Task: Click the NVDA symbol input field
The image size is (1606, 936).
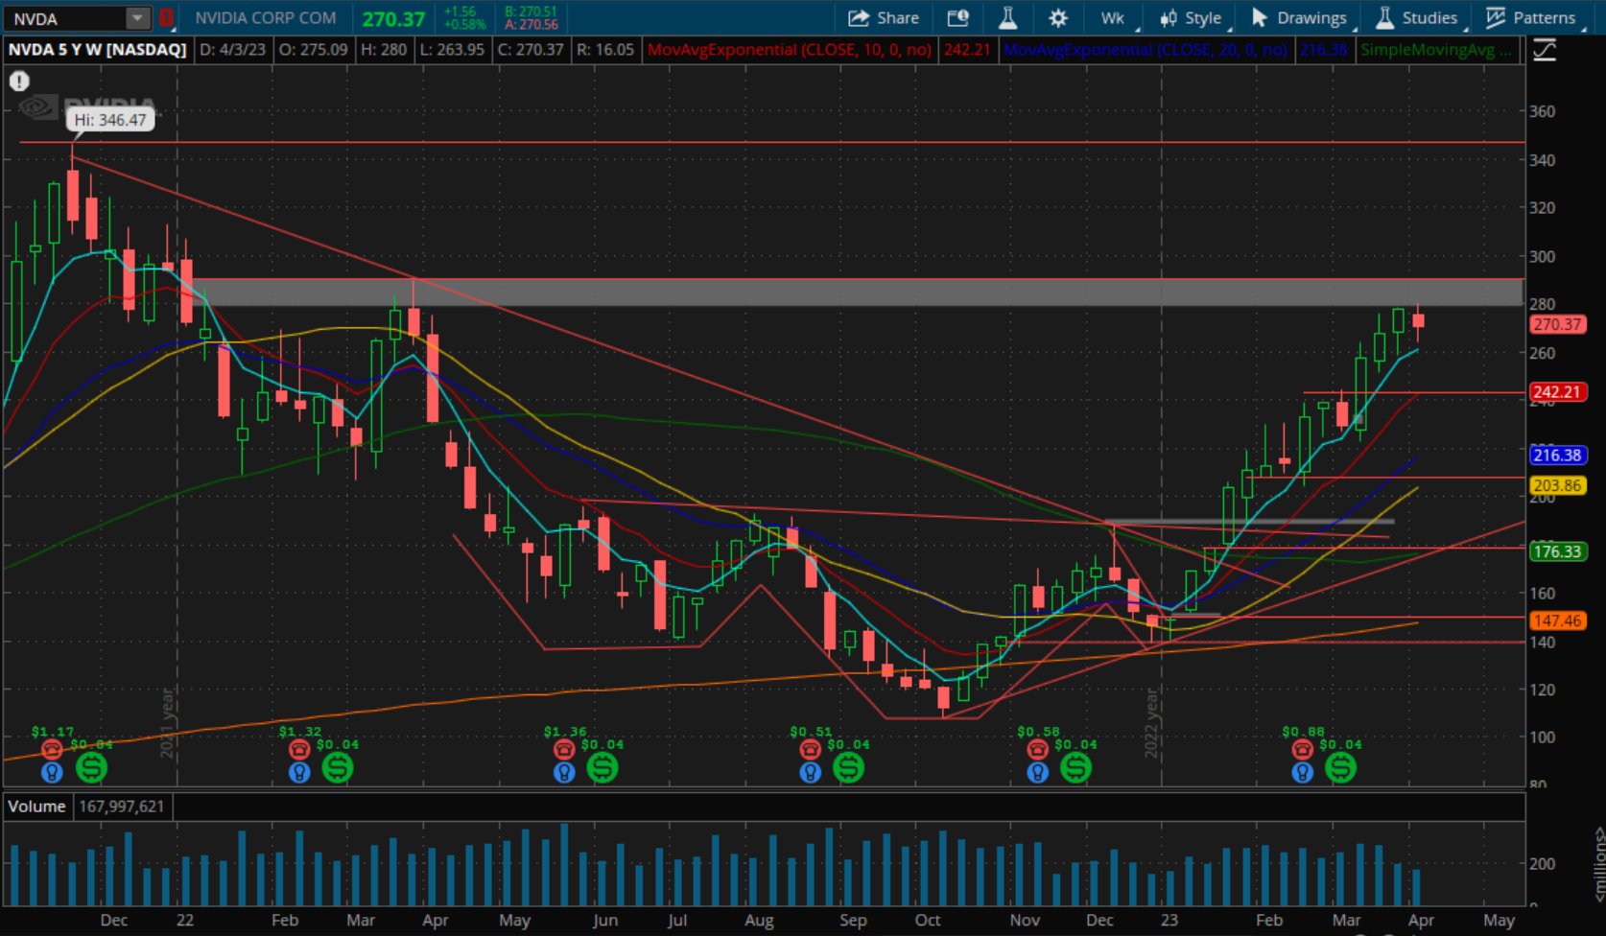Action: click(66, 18)
